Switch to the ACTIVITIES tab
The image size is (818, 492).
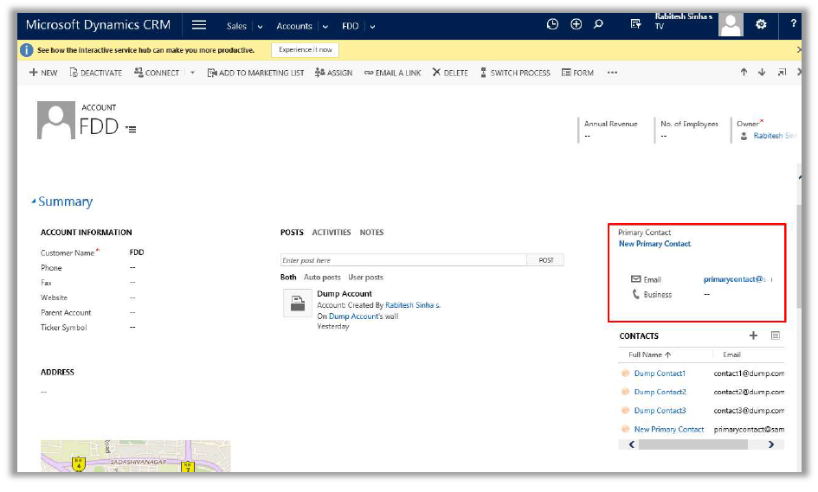point(332,233)
